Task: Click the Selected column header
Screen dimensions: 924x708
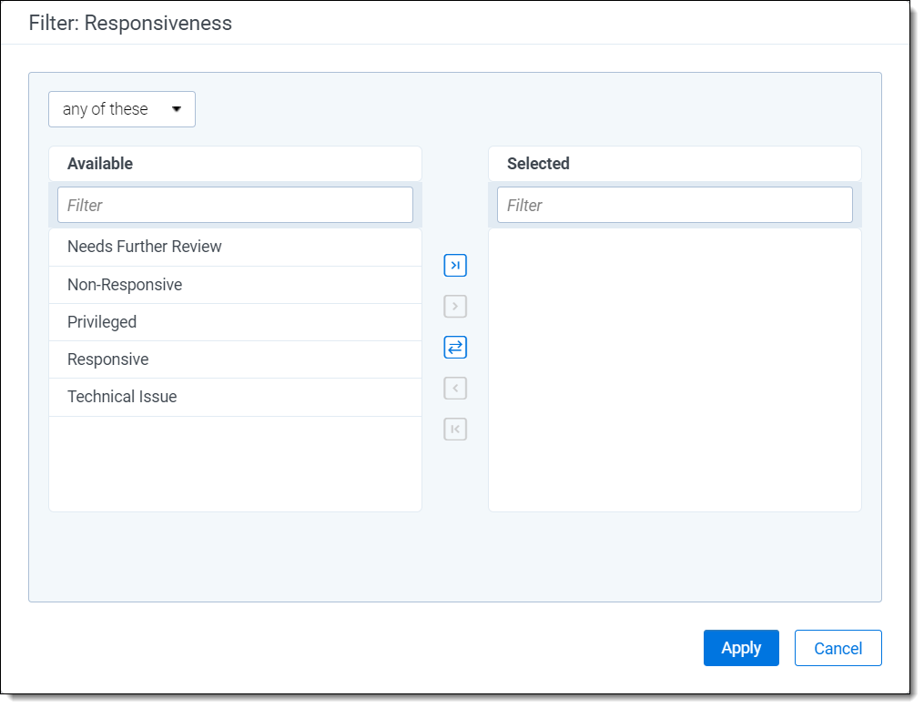Action: coord(538,164)
